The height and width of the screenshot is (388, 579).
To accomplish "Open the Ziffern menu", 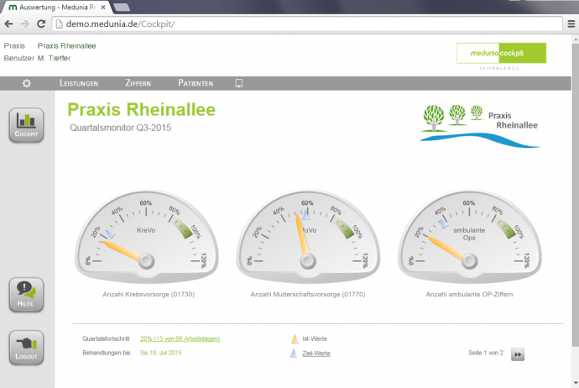I will (x=138, y=83).
